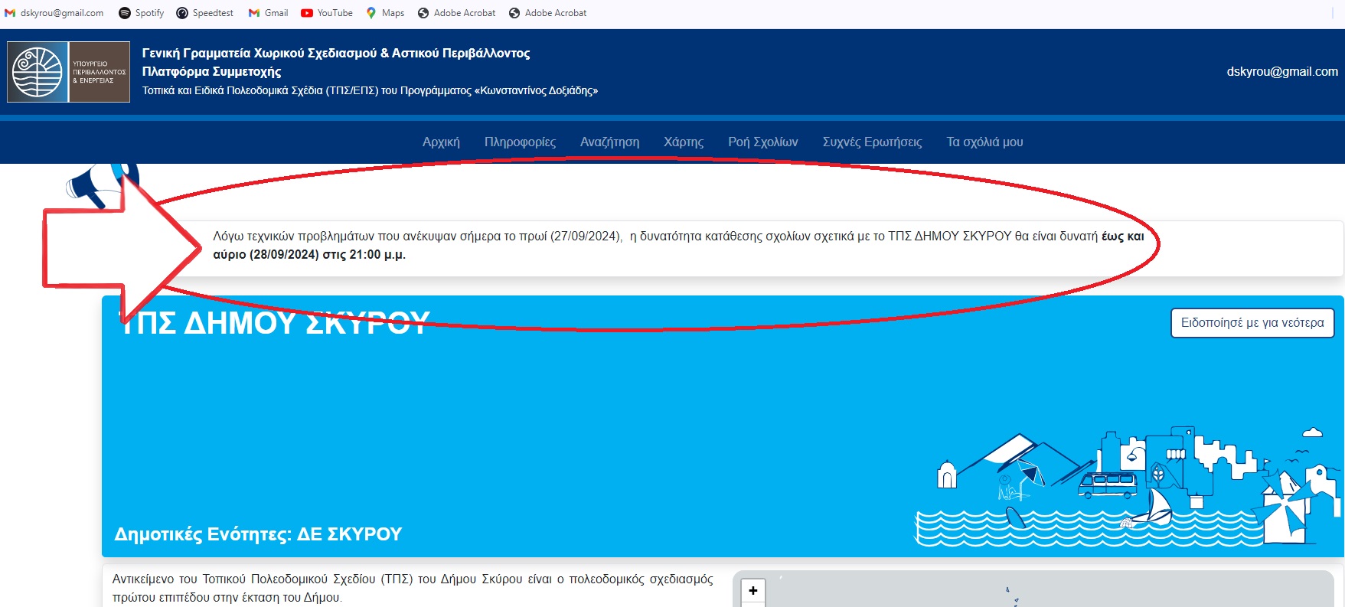Open the Αναζήτηση page

(x=609, y=142)
